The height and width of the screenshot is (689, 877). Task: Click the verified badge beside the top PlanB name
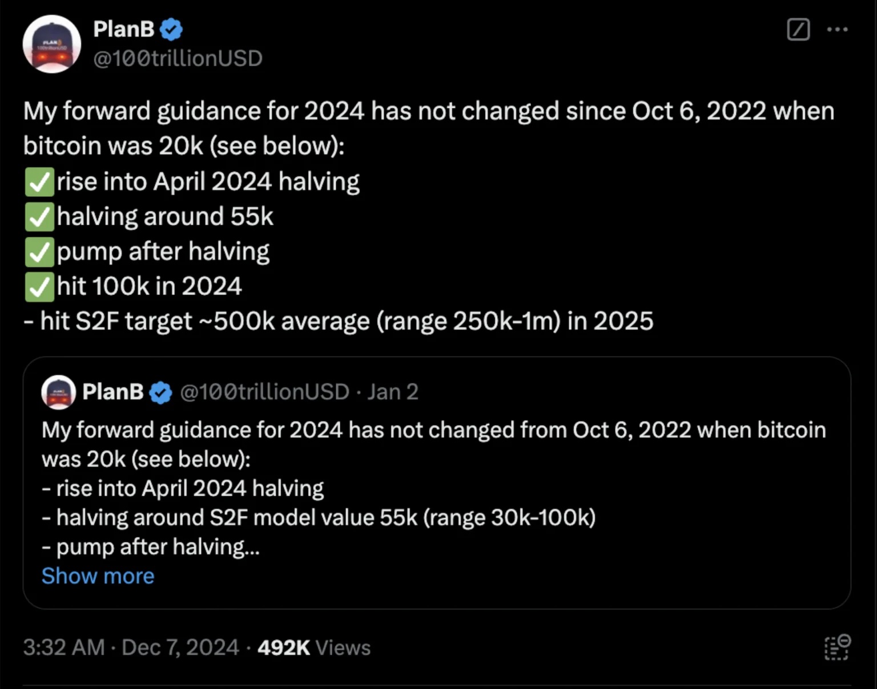pos(171,29)
